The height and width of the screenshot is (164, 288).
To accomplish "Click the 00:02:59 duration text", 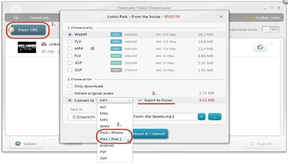I will [172, 17].
